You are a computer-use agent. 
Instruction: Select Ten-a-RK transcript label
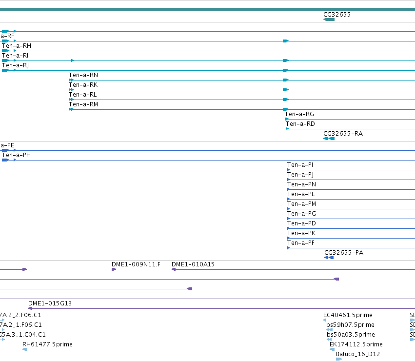pyautogui.click(x=83, y=85)
